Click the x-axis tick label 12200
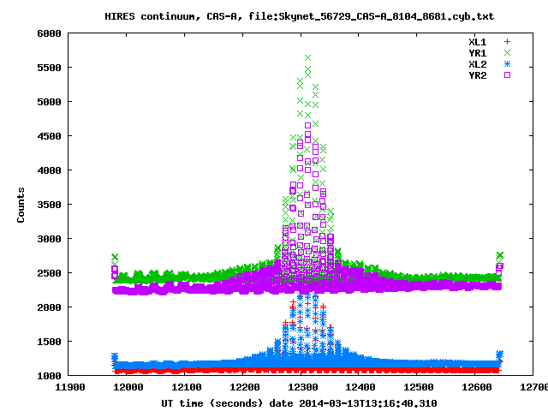This screenshot has height=411, width=548. [244, 387]
